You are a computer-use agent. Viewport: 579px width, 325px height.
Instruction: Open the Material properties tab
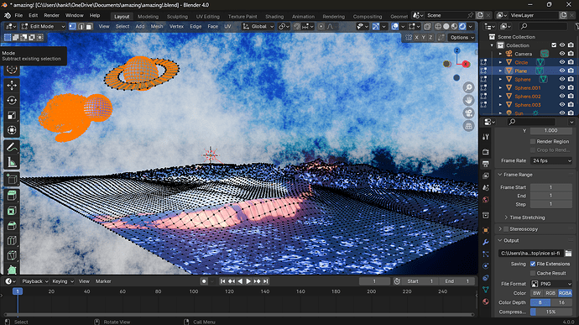[x=486, y=301]
